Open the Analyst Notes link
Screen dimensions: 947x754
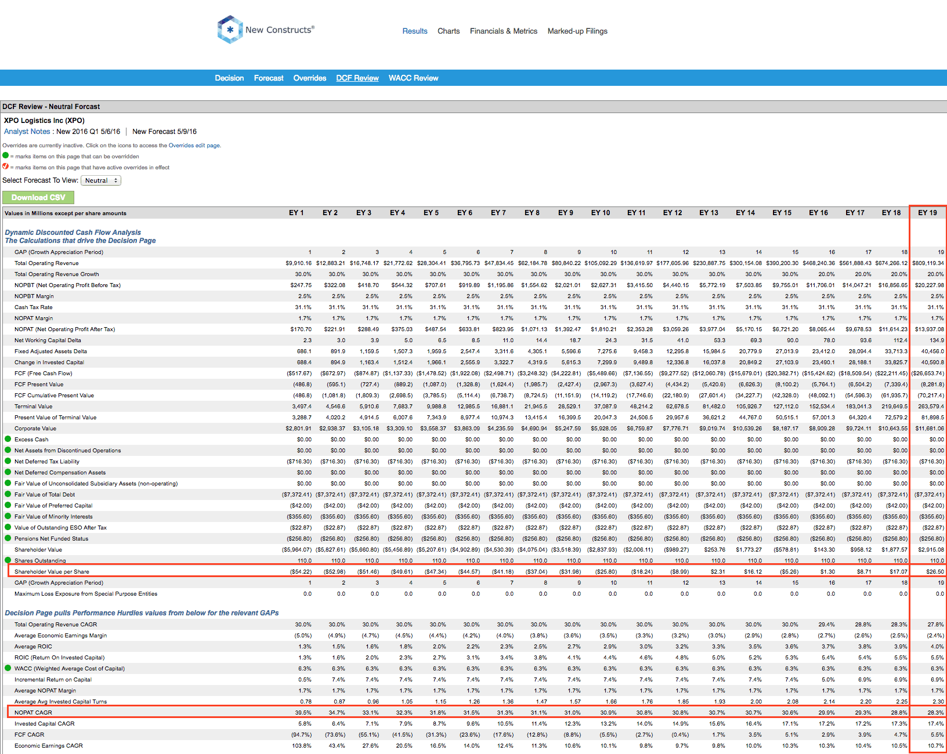tap(27, 132)
